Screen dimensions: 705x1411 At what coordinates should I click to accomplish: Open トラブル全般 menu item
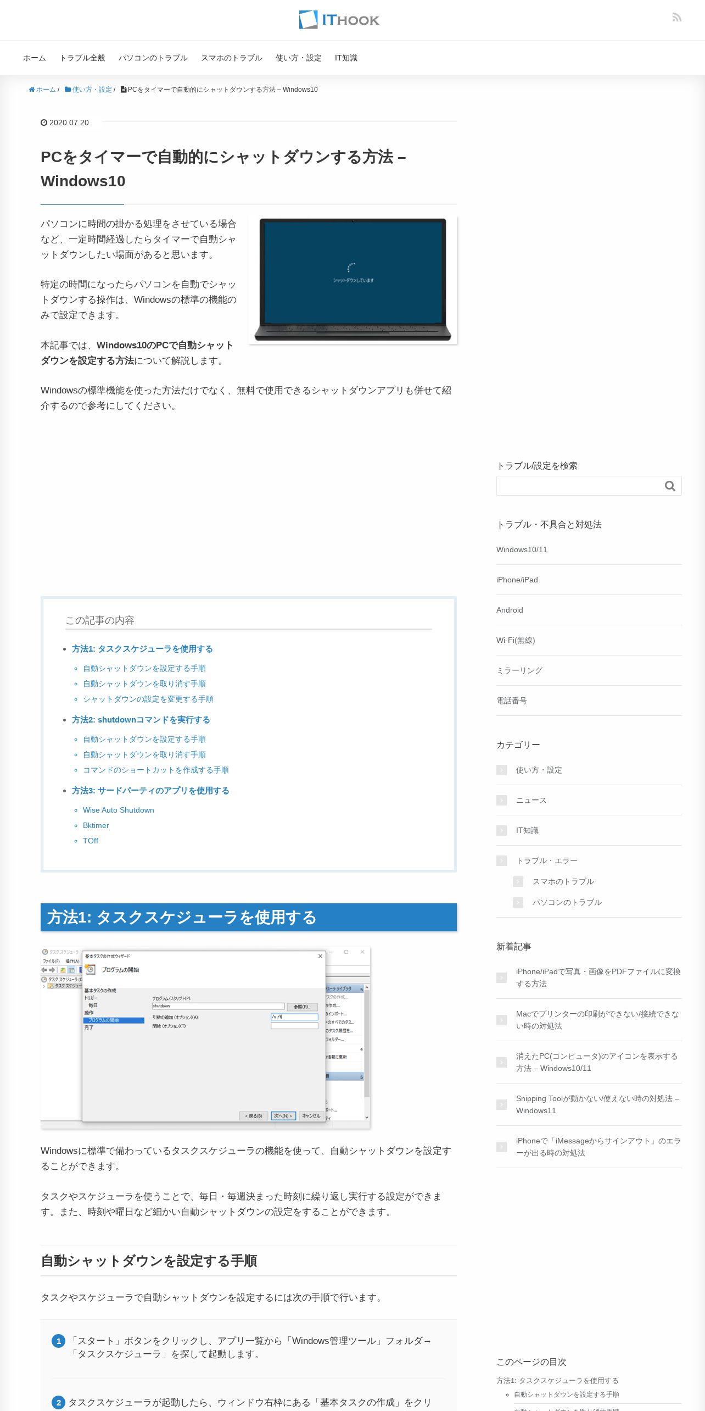click(82, 58)
